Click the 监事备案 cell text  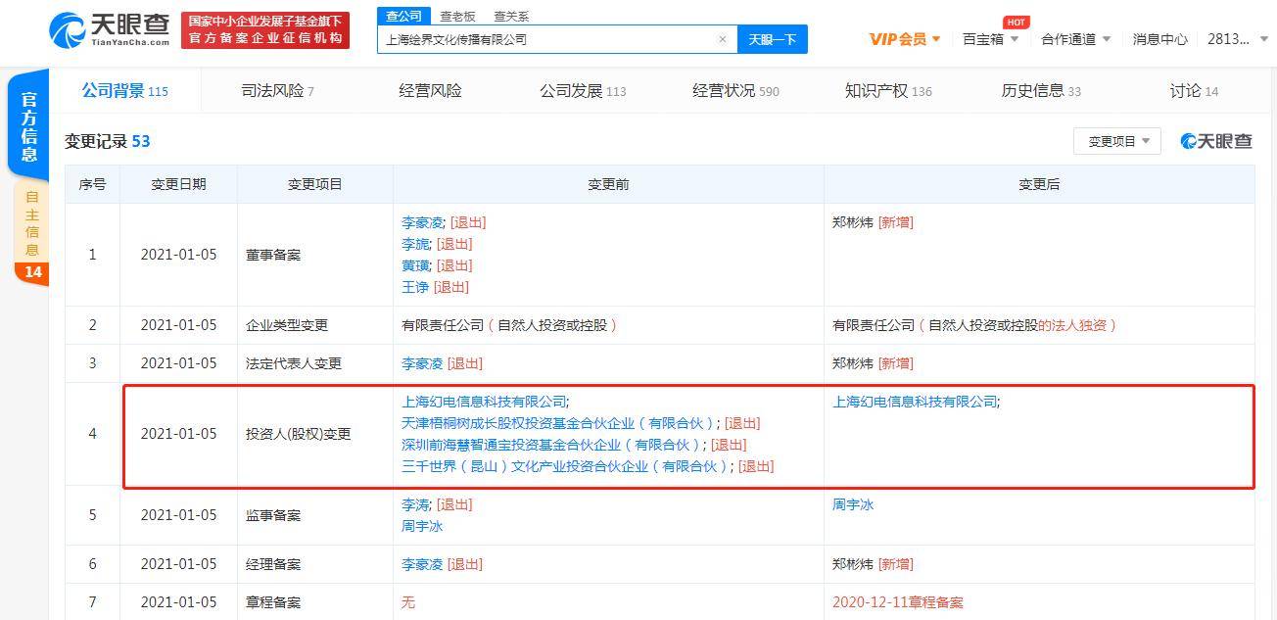(x=273, y=515)
